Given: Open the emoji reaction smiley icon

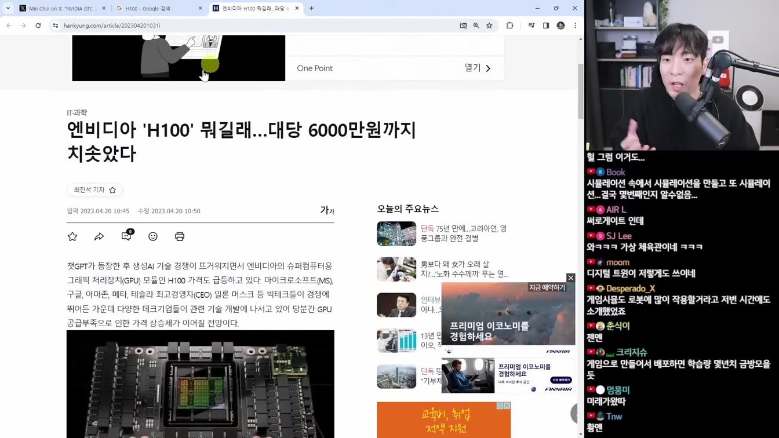Looking at the screenshot, I should 153,236.
